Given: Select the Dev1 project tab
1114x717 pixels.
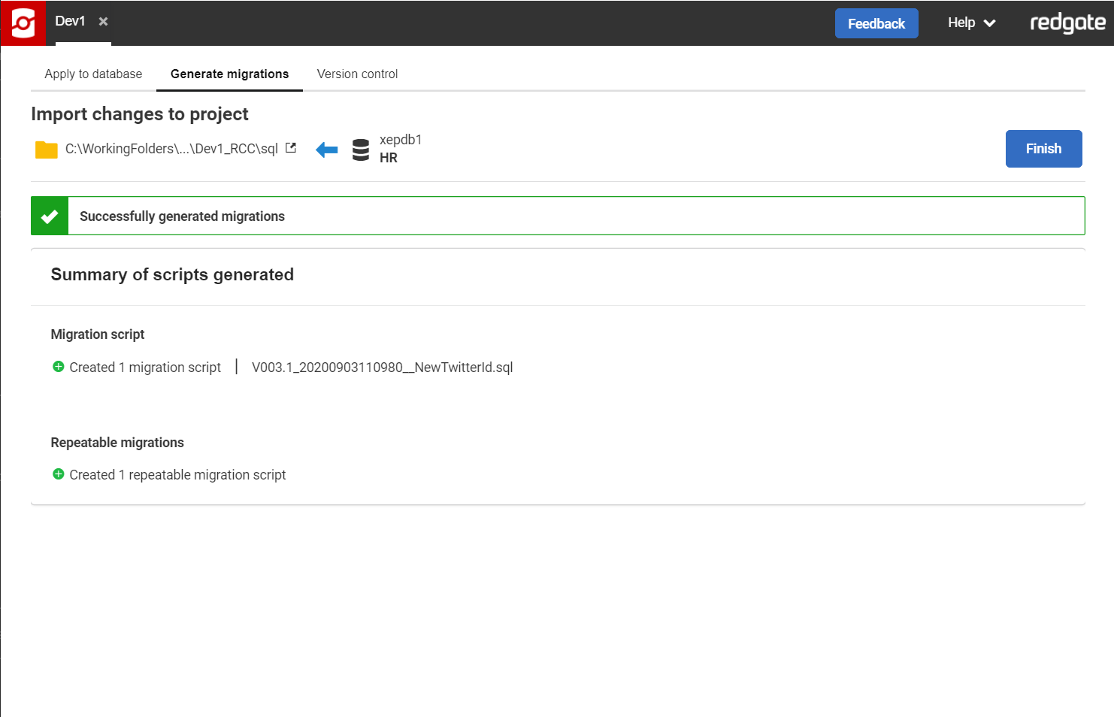Looking at the screenshot, I should (x=70, y=22).
